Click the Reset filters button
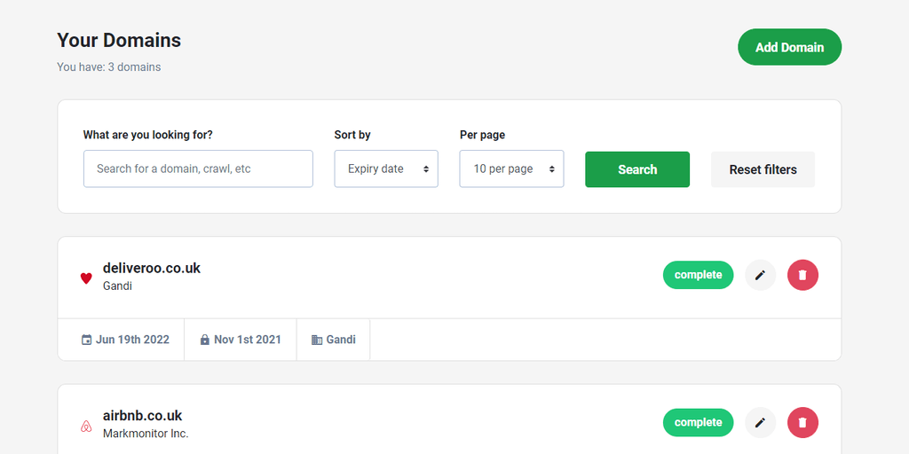Screen dimensions: 909x454 [x=763, y=169]
